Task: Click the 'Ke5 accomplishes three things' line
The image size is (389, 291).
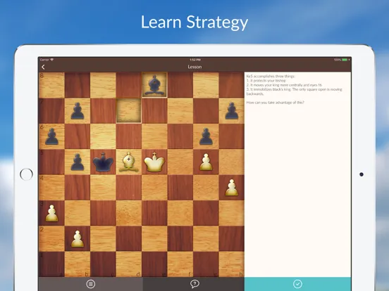Action: 271,76
